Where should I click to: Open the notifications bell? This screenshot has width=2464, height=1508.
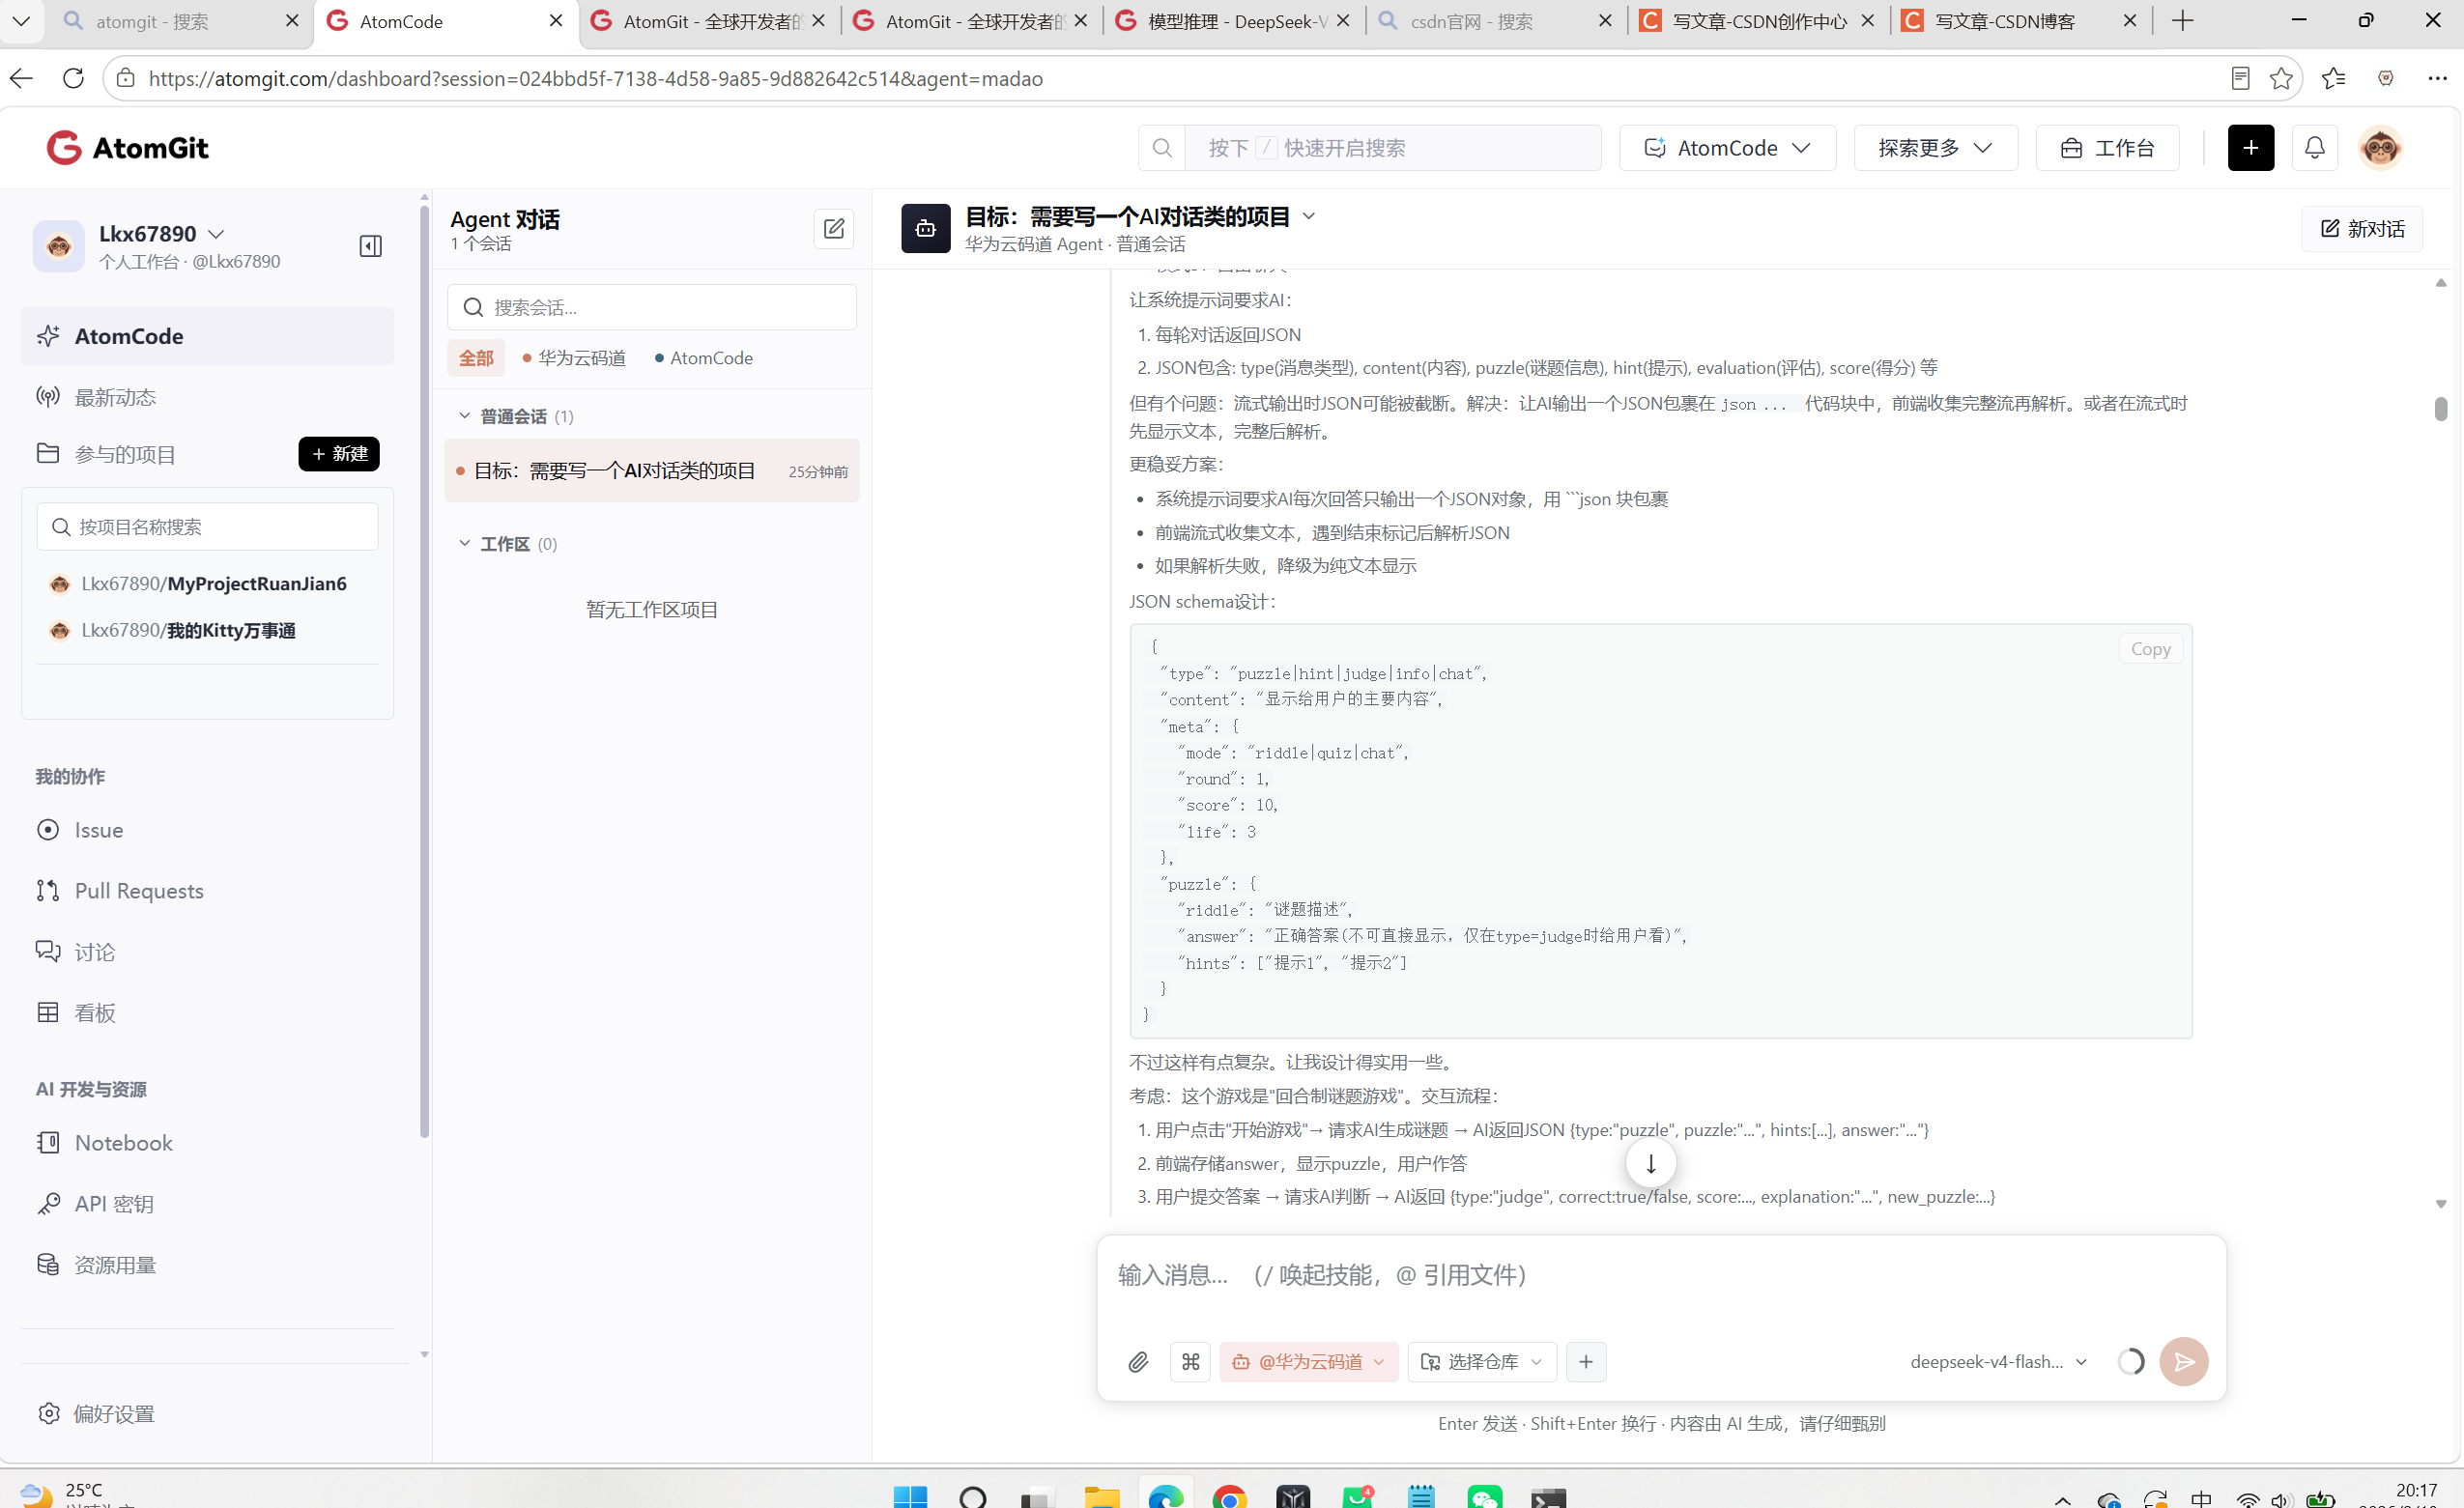[2314, 148]
